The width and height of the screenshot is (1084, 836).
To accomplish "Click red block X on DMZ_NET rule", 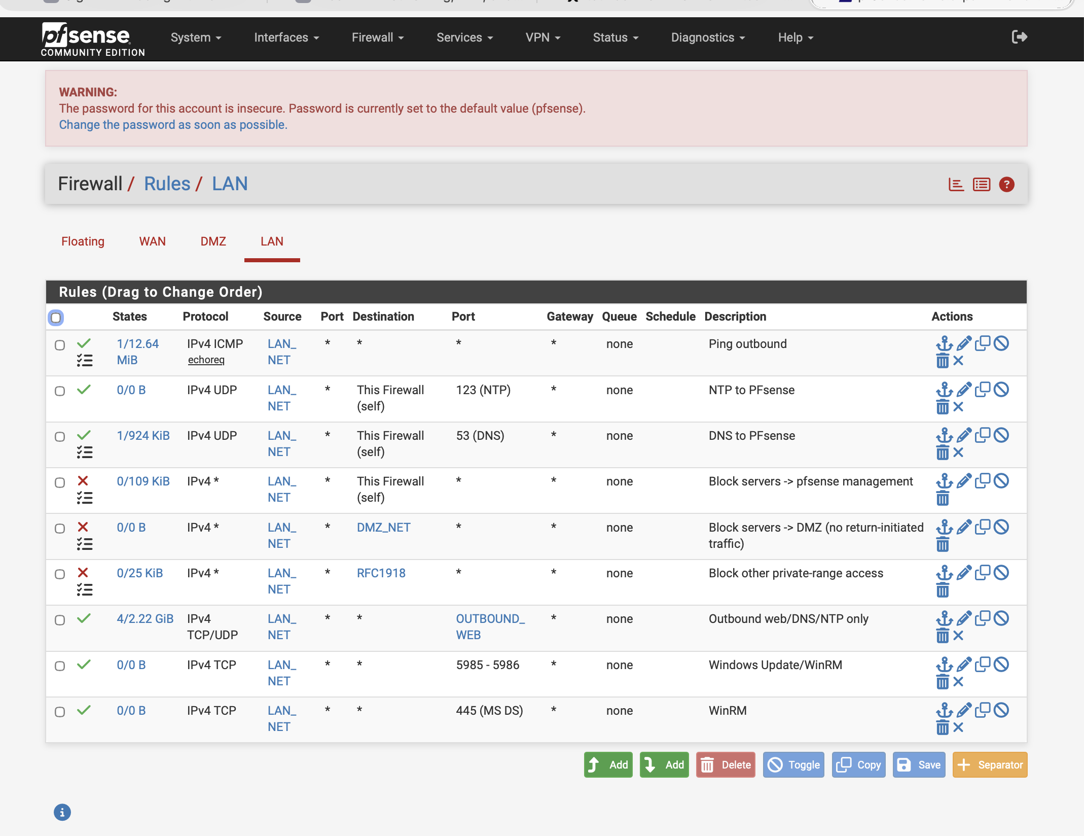I will pyautogui.click(x=83, y=527).
